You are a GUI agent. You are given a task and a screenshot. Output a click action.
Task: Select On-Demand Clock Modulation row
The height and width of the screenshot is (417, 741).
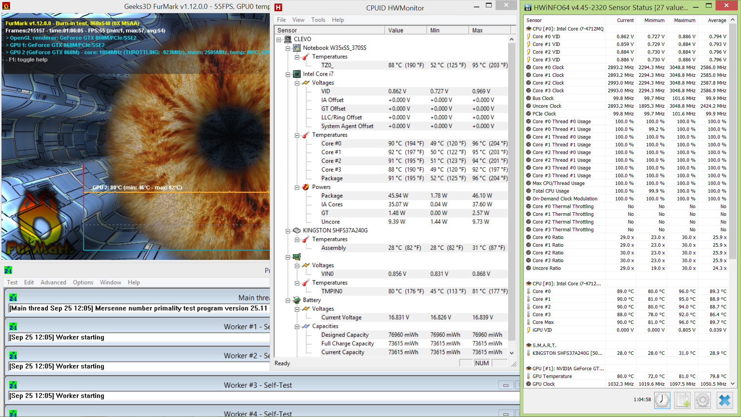(627, 198)
